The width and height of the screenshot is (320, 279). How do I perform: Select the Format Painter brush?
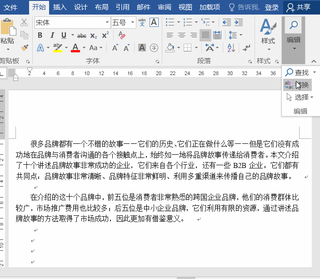25,48
